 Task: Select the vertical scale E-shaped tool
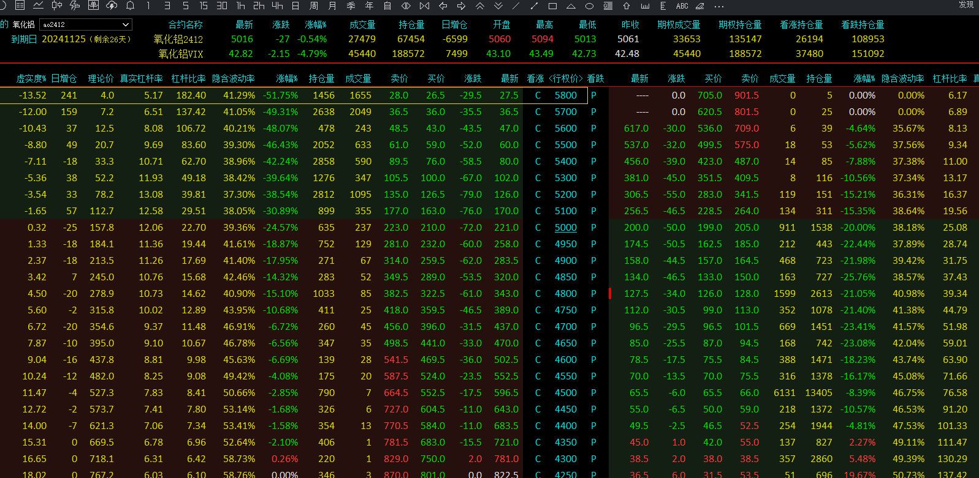click(x=663, y=6)
